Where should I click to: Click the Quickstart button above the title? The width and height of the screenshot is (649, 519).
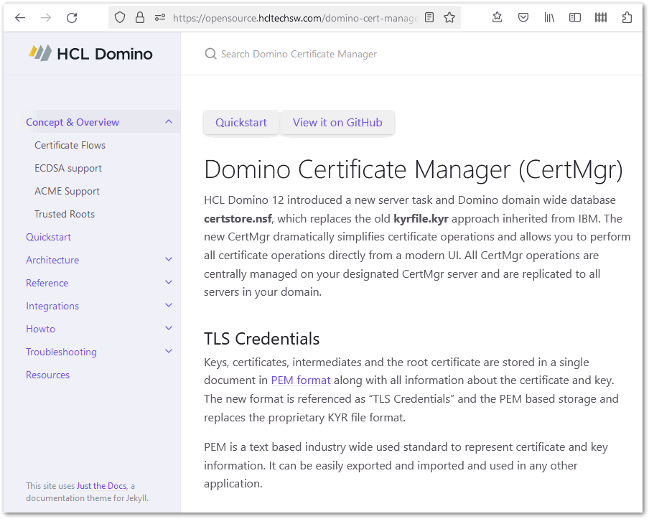tap(241, 123)
